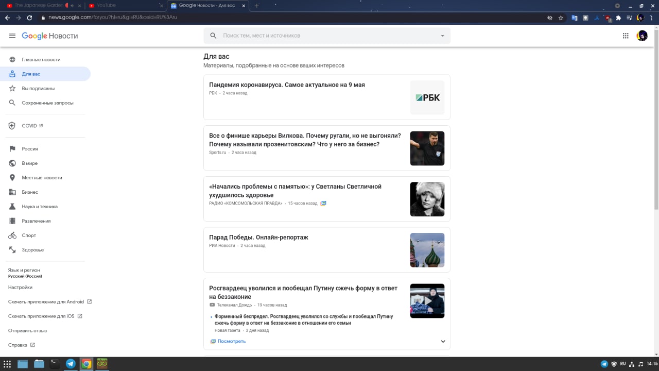Click the crossed-out eye icon in address bar
Image resolution: width=659 pixels, height=371 pixels.
tap(550, 18)
